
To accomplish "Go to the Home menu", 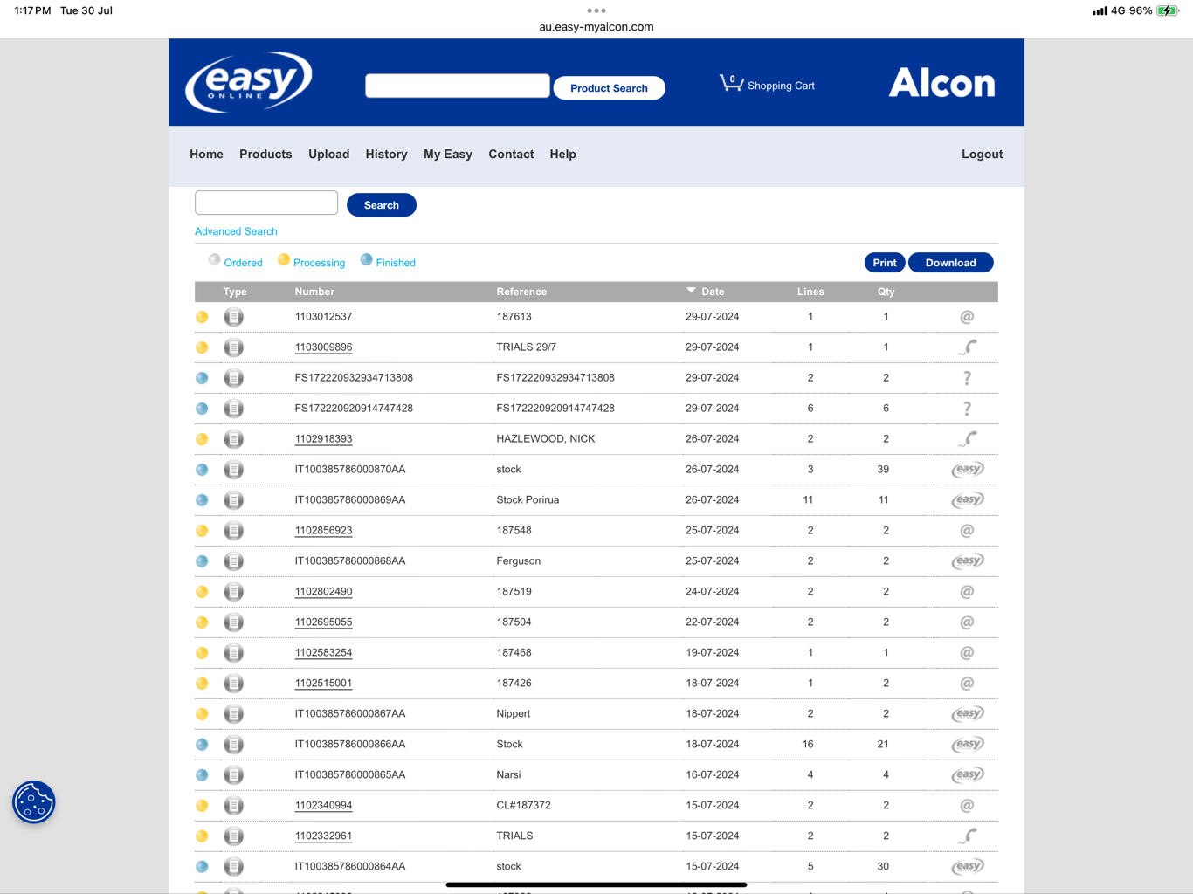I will tap(206, 155).
